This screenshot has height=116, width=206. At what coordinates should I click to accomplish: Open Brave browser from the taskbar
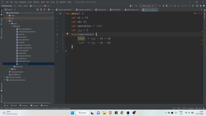tap(110, 113)
